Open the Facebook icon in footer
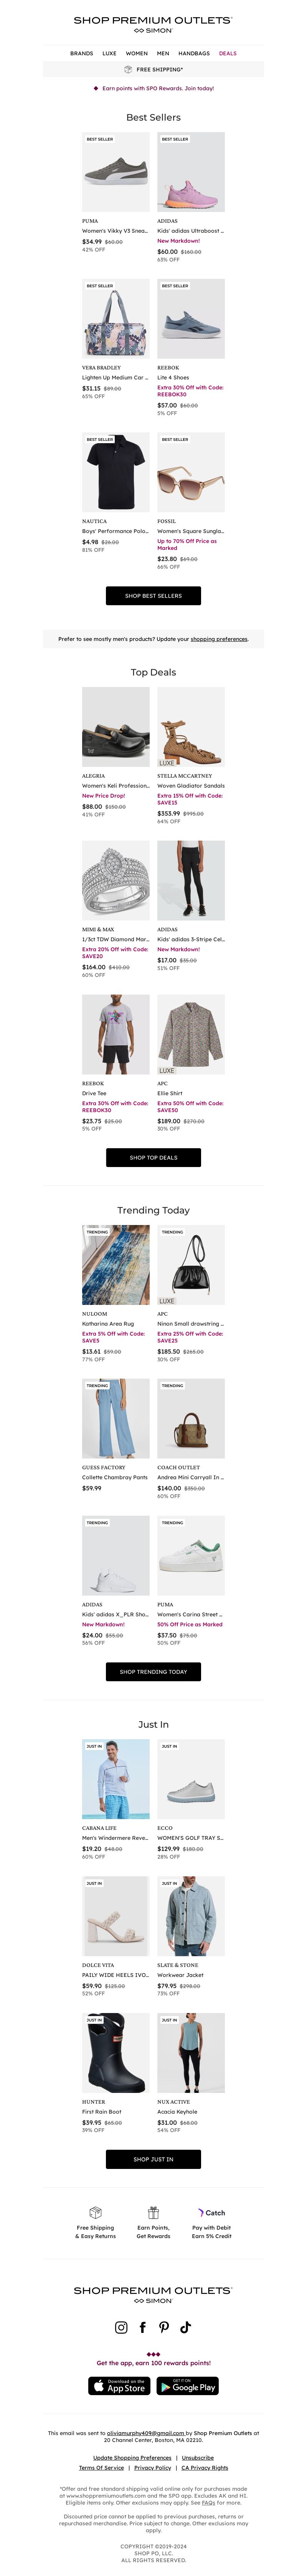 click(x=143, y=2327)
